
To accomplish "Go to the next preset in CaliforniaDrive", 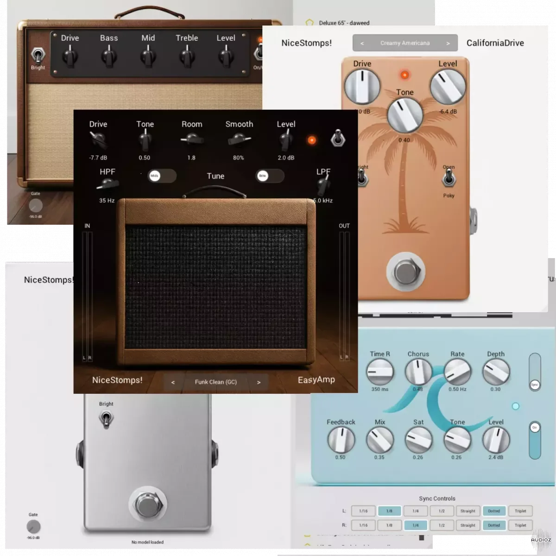I will (448, 43).
